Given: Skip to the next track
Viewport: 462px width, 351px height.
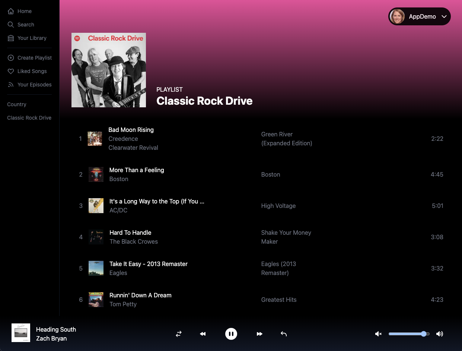Looking at the screenshot, I should [259, 334].
